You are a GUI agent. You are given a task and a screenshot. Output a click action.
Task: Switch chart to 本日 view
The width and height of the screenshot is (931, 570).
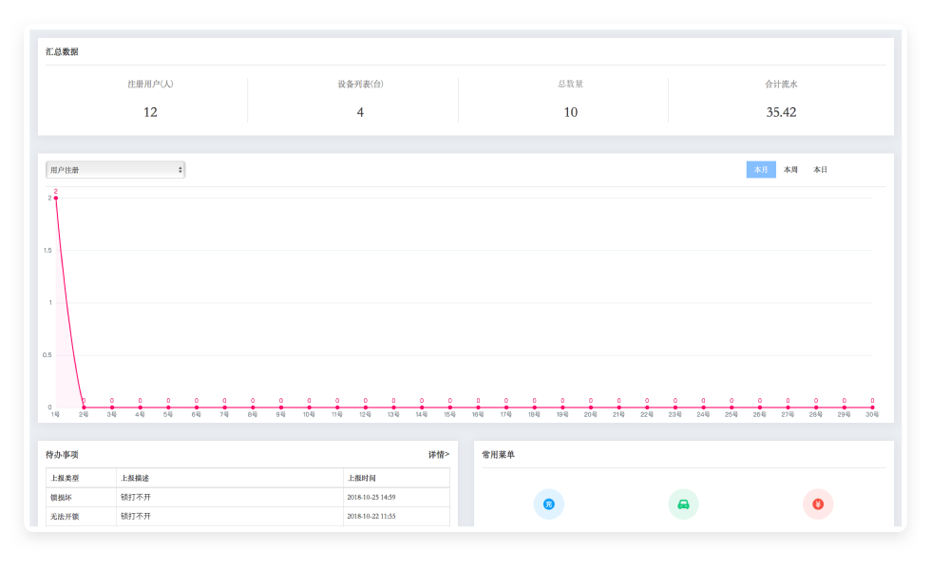point(820,170)
